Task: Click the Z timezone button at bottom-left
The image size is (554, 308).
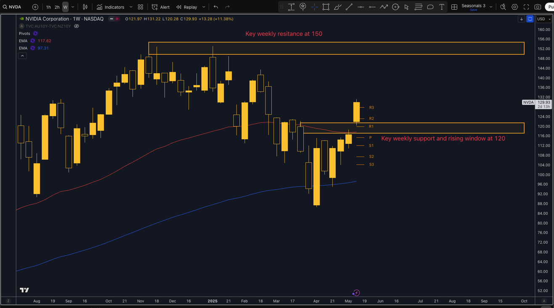Action: click(8, 301)
